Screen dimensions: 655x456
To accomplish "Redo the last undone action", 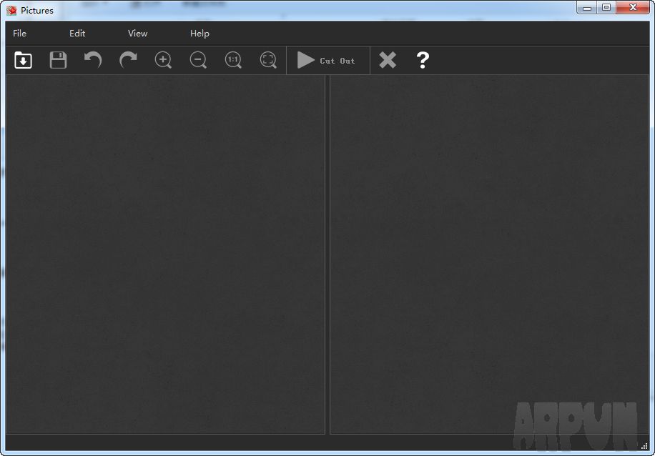I will pyautogui.click(x=128, y=61).
